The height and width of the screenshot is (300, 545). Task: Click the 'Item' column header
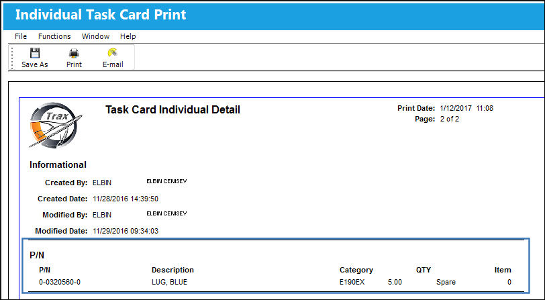pos(503,270)
